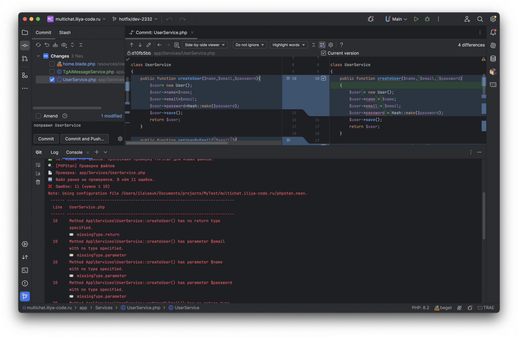Toggle the Amend checkbox
Image resolution: width=518 pixels, height=337 pixels.
(x=38, y=116)
